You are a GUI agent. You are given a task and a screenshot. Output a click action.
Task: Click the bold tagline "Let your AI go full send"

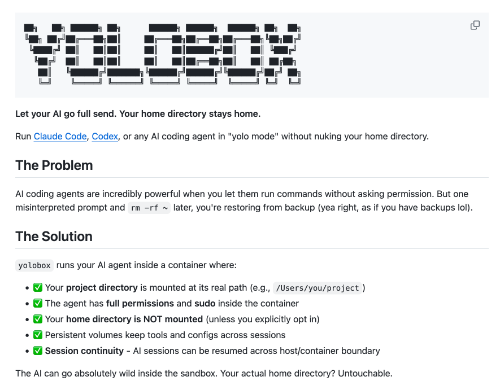pos(138,113)
